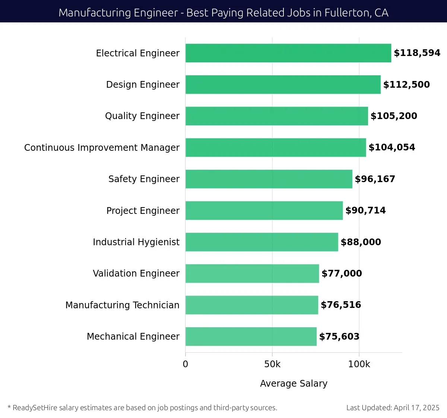
Task: Click the $88,000 salary value
Action: tap(361, 242)
